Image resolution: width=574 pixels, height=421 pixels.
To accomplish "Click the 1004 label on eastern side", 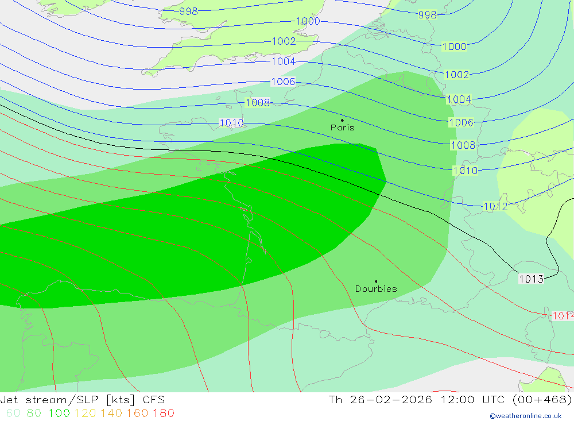I will click(x=459, y=99).
